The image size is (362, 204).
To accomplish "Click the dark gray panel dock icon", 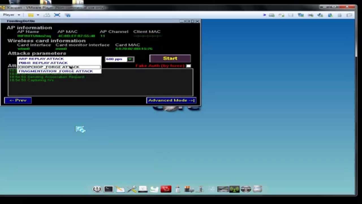I will pos(223,189).
